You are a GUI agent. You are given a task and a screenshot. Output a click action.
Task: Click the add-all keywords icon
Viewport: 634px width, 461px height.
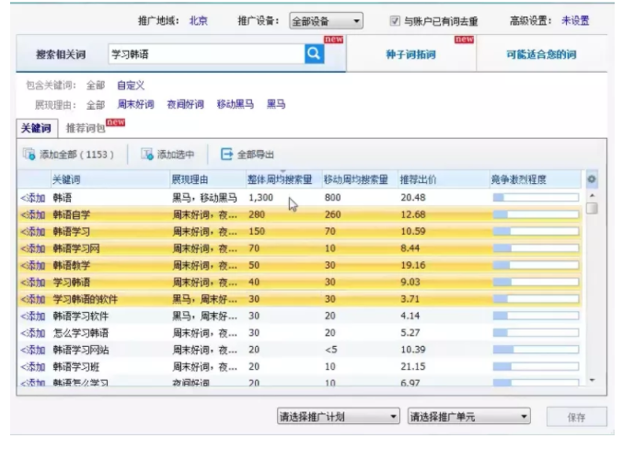(29, 154)
